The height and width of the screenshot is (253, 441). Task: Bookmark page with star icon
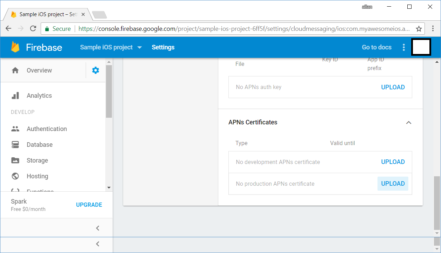(419, 29)
